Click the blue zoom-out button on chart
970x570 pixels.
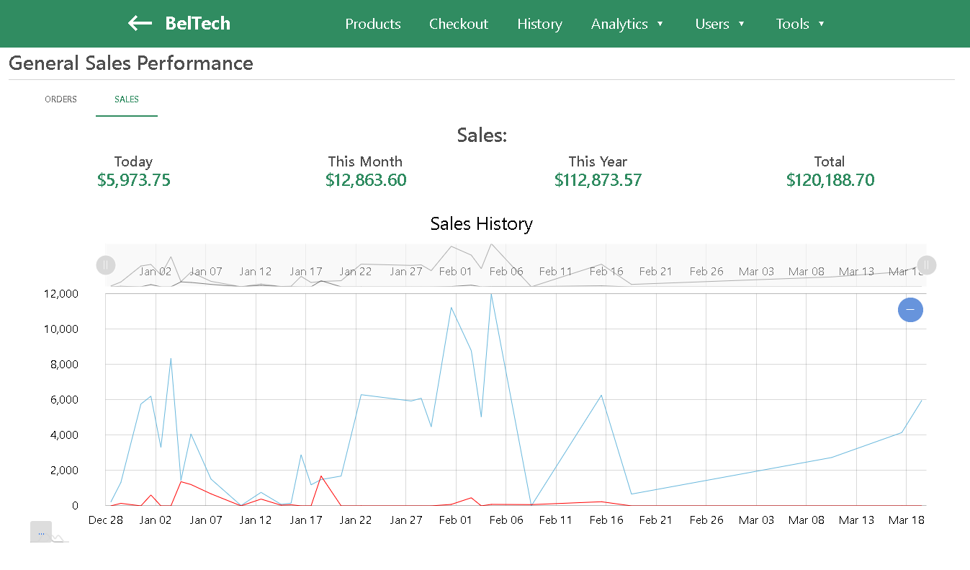point(910,310)
